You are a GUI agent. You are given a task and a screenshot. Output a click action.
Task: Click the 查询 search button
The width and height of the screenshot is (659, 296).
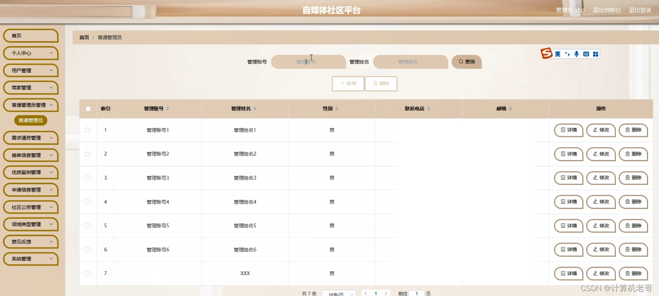tap(467, 61)
